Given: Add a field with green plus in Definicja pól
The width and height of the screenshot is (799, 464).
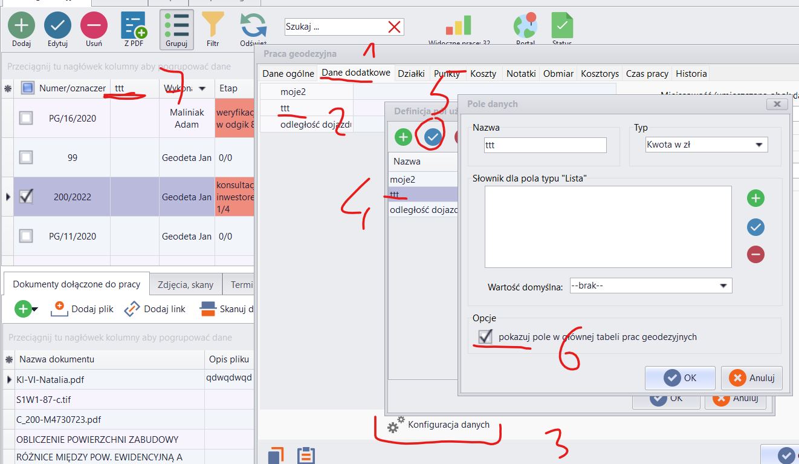Looking at the screenshot, I should point(403,137).
